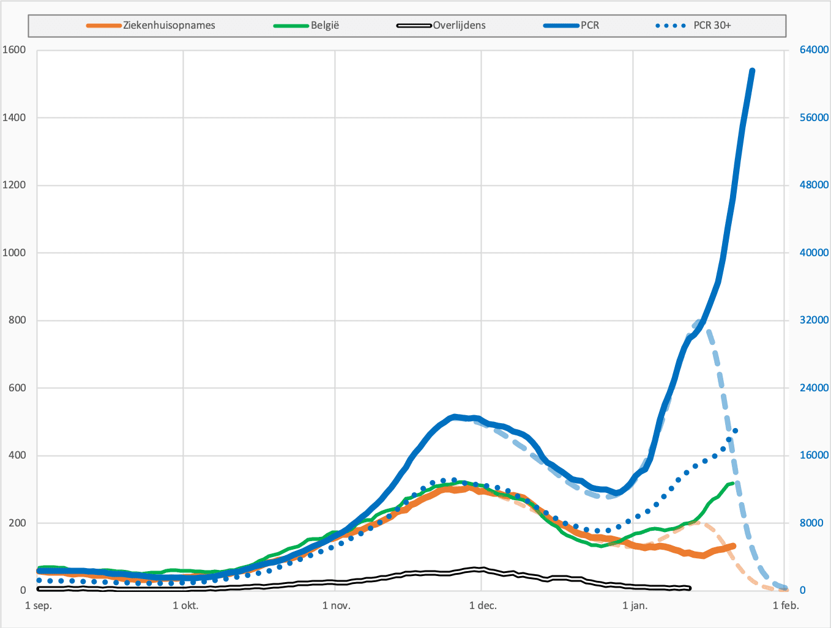The image size is (831, 628).
Task: Click left axis value 1400
Action: click(14, 117)
